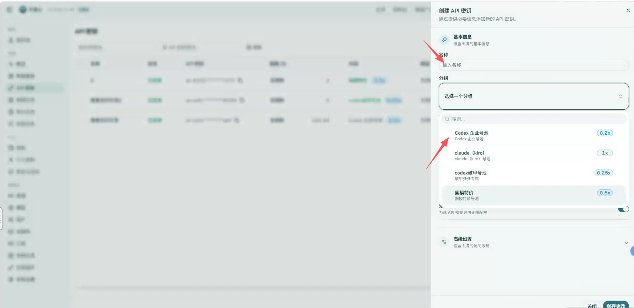Click the 0.2x rate badge
This screenshot has width=634, height=308.
tap(605, 133)
